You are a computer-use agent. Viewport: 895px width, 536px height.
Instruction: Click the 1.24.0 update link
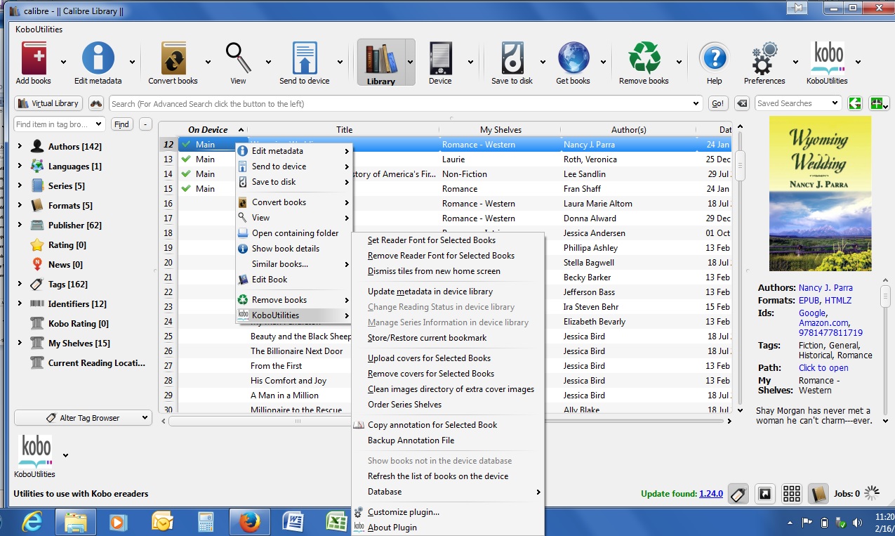710,494
